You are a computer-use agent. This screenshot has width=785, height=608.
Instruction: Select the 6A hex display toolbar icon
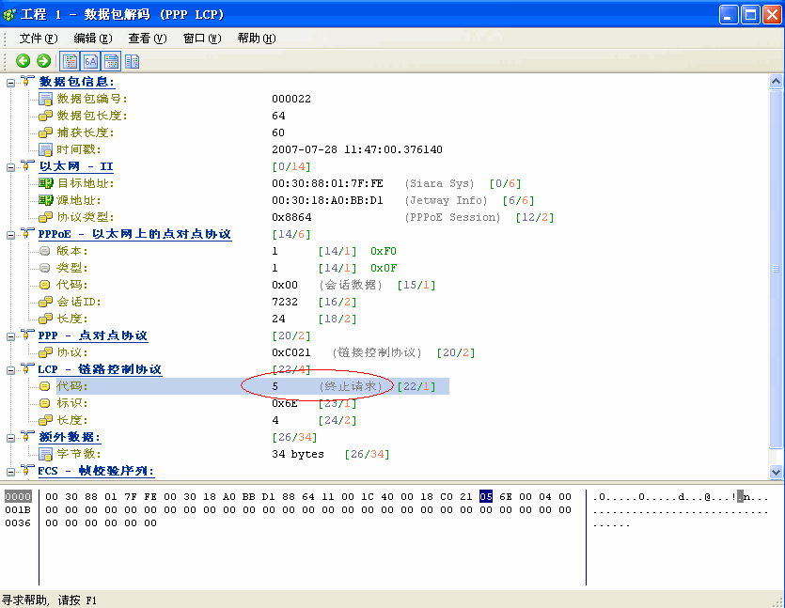[89, 60]
